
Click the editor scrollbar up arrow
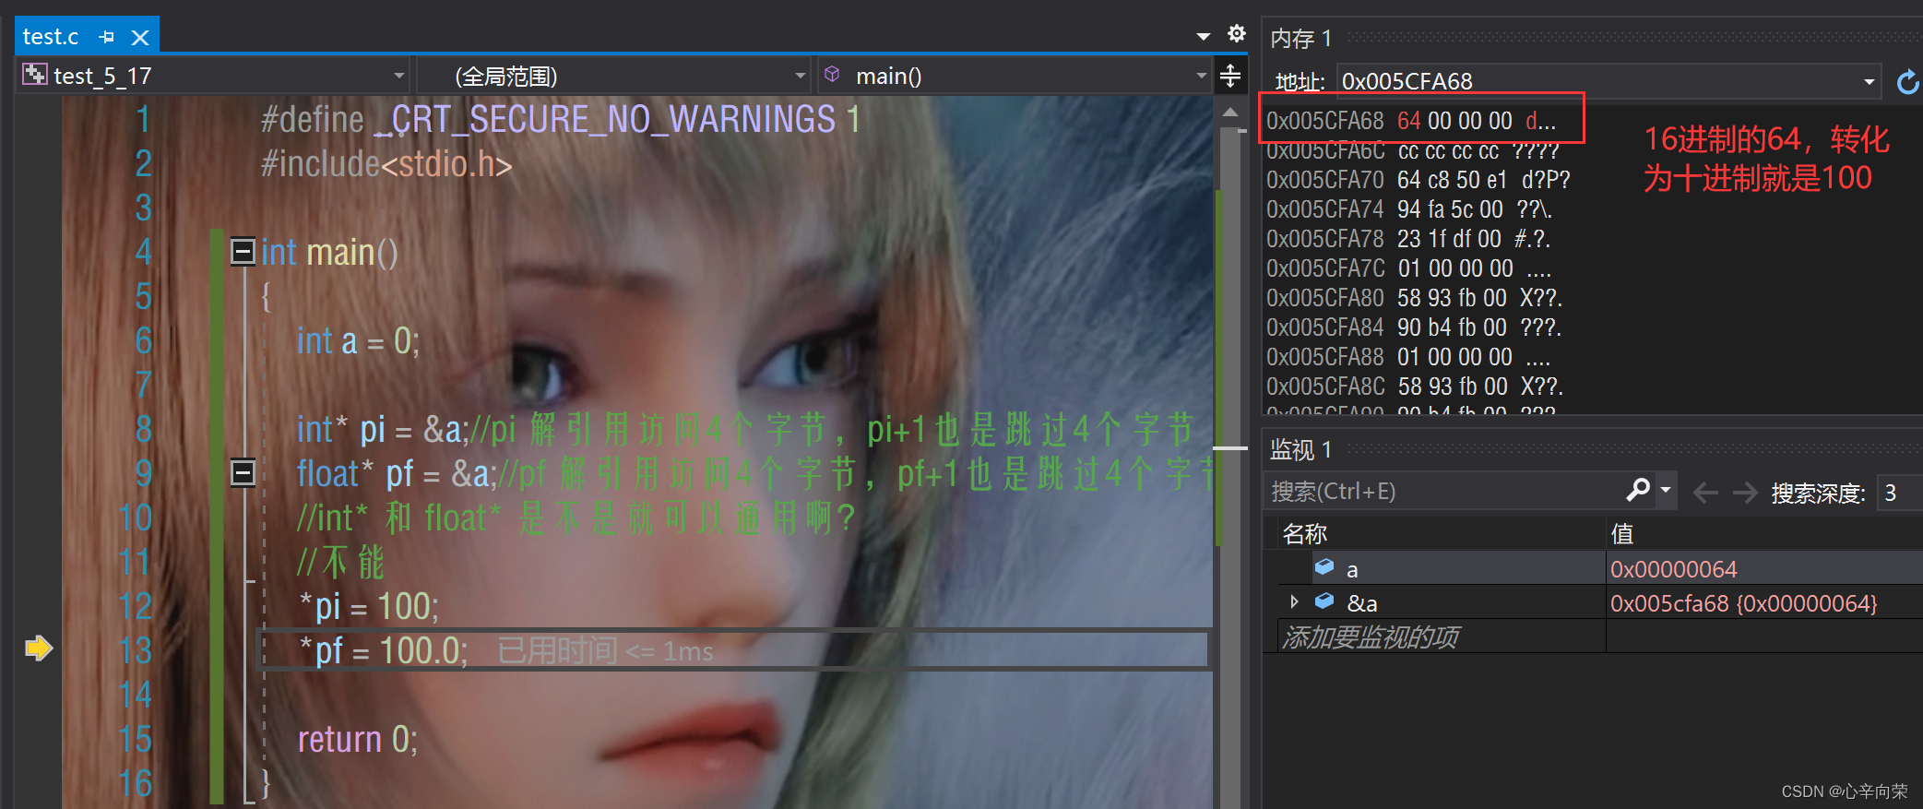coord(1230,112)
